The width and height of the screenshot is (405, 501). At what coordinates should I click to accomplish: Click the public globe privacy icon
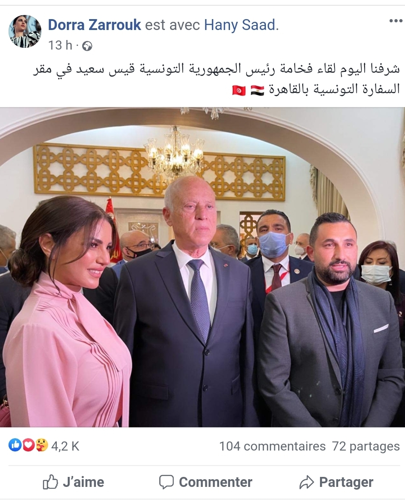pyautogui.click(x=87, y=46)
